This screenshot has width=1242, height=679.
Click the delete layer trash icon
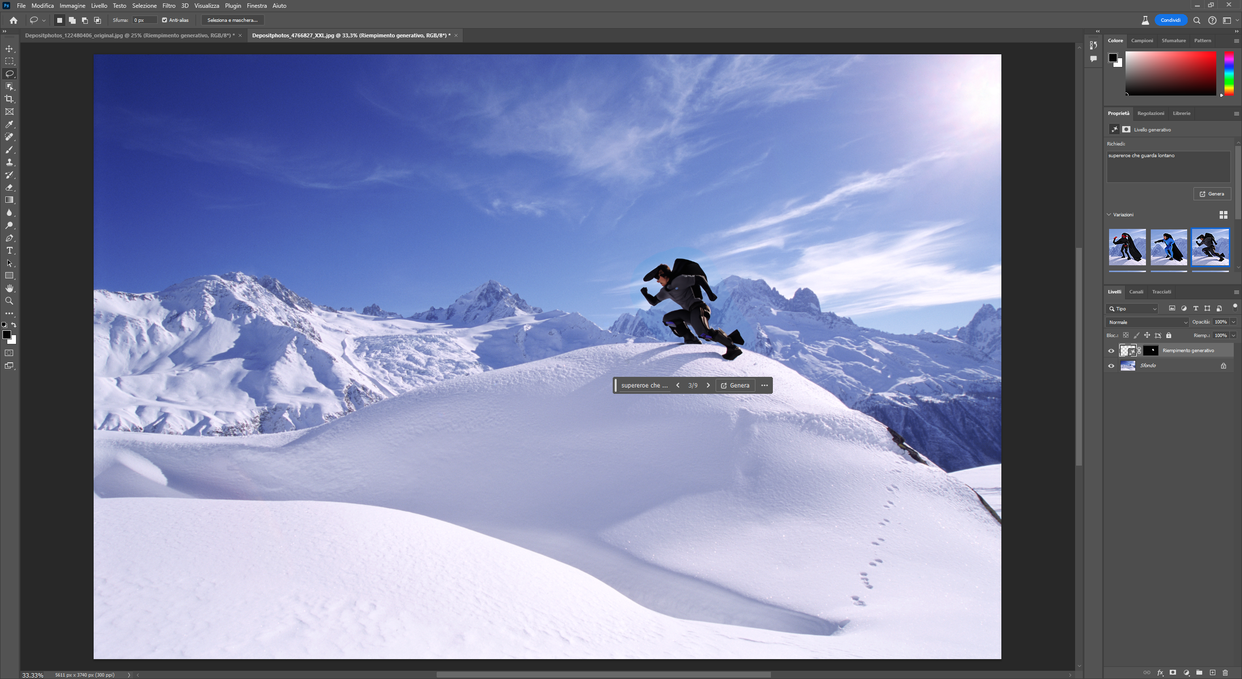pos(1225,673)
